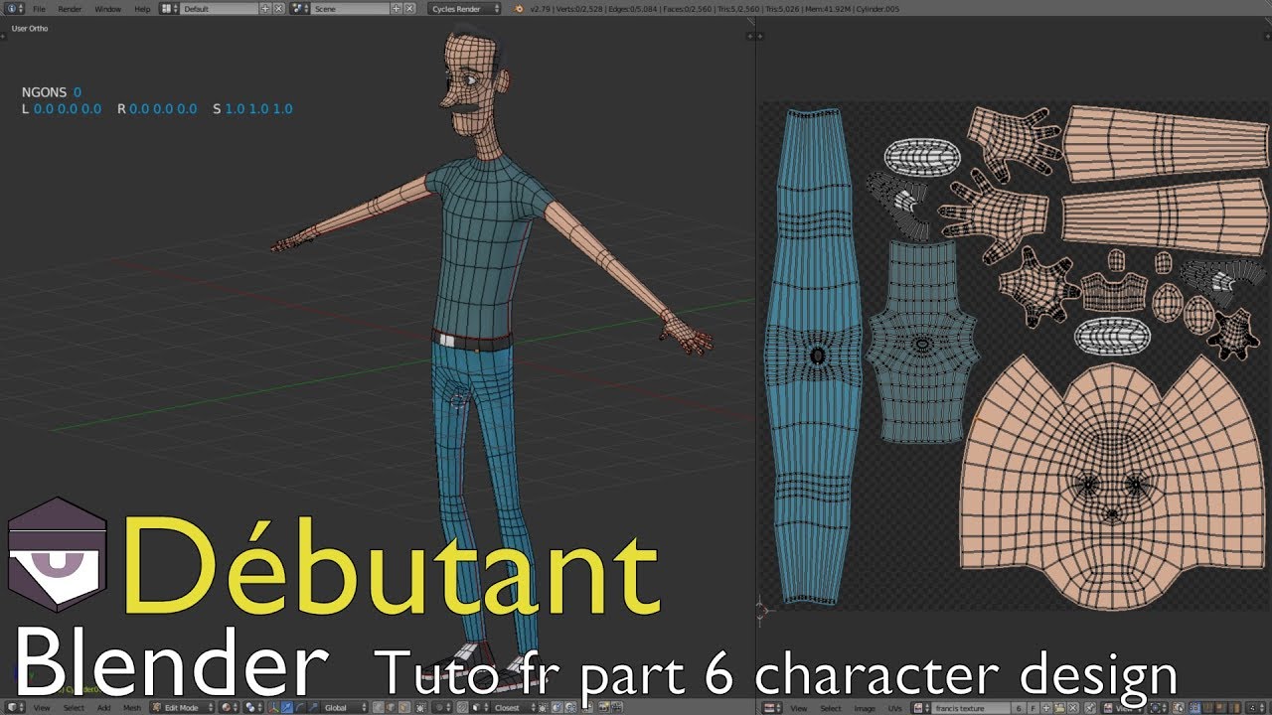Open the 3D viewport View menu

point(42,707)
